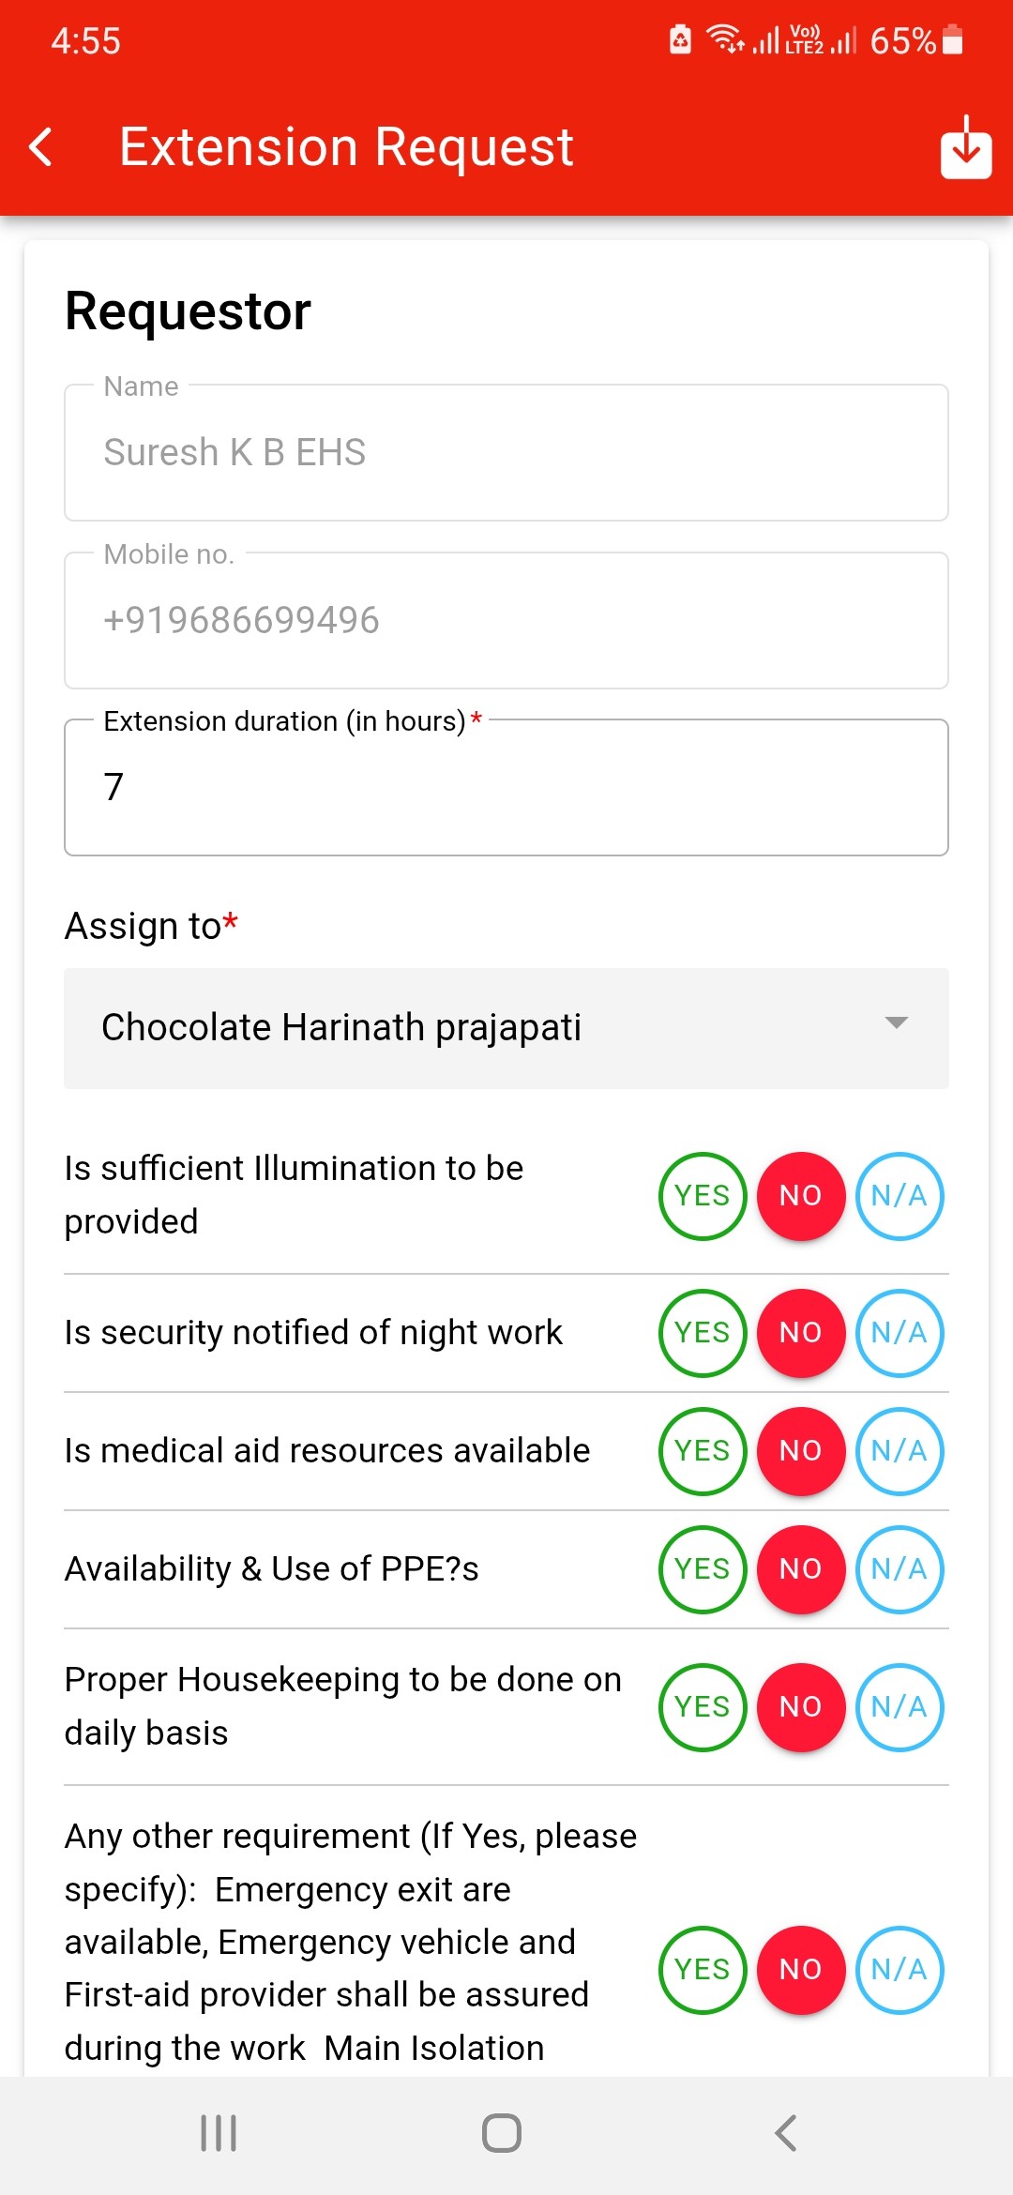Tap the Wi-Fi icon in status bar
This screenshot has width=1013, height=2195.
click(x=724, y=39)
